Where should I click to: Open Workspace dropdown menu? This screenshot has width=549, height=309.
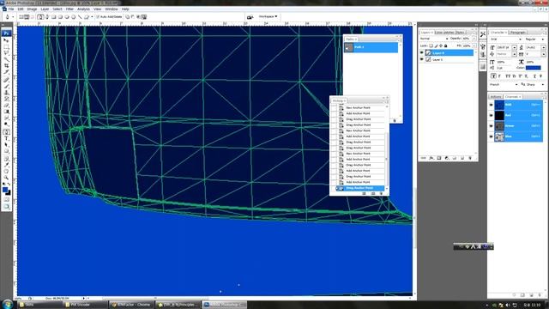pyautogui.click(x=268, y=16)
